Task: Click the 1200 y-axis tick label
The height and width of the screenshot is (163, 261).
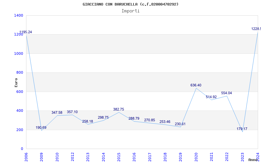Action: pyautogui.click(x=19, y=35)
